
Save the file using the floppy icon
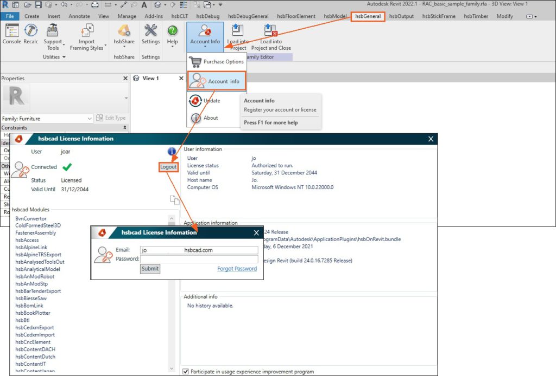pyautogui.click(x=39, y=5)
